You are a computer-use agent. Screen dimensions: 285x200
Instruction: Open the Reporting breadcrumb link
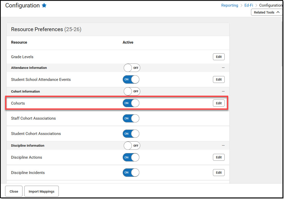pyautogui.click(x=230, y=5)
